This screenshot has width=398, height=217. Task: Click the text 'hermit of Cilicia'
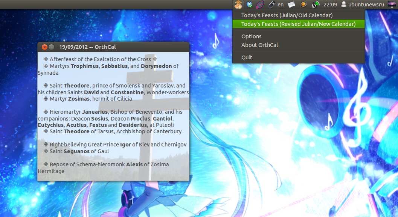(112, 99)
